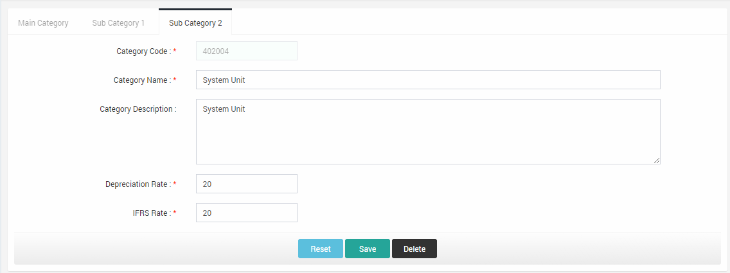Hit the black Delete button

click(x=414, y=249)
